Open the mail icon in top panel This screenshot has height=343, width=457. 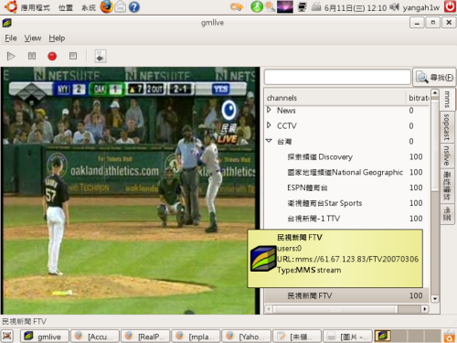[120, 6]
